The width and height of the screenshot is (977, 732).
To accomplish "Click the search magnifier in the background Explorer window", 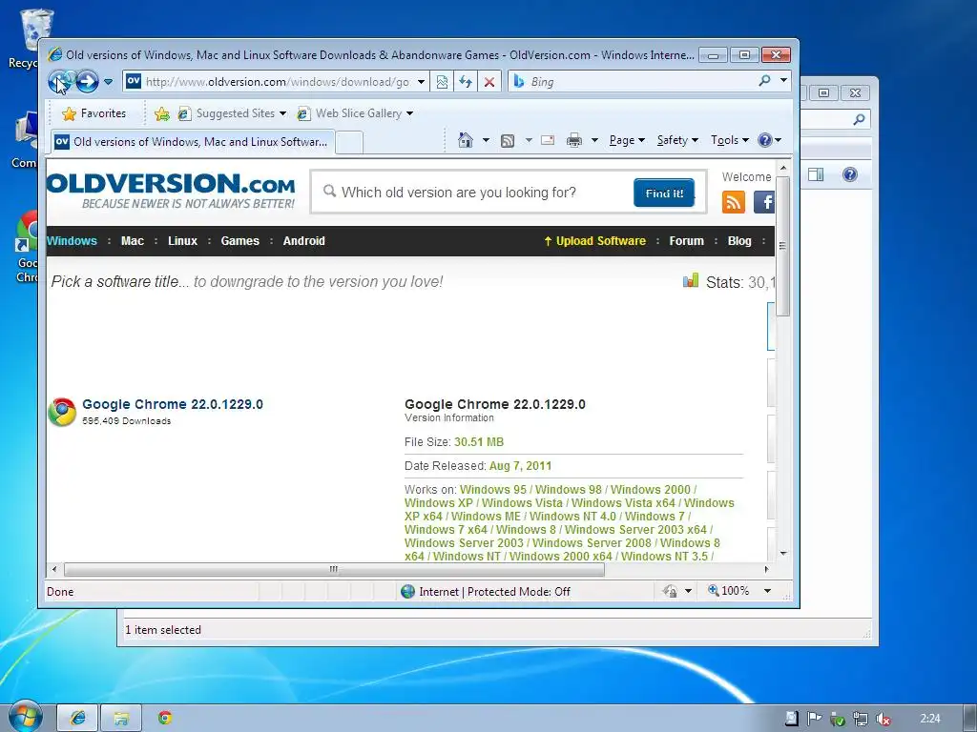I will tap(860, 119).
